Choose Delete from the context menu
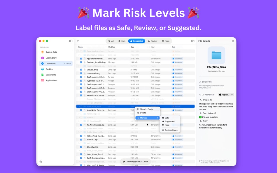 pos(148,113)
